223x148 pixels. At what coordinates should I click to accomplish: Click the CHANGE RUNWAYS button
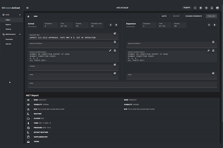click(x=194, y=16)
